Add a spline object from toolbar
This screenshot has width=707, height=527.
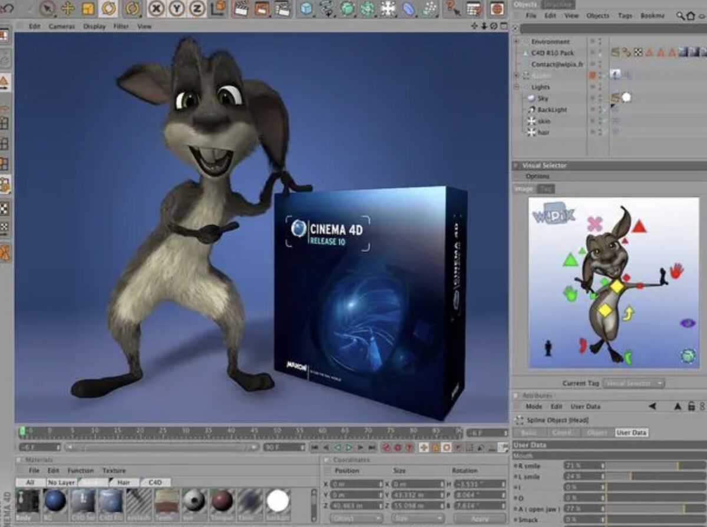click(326, 8)
